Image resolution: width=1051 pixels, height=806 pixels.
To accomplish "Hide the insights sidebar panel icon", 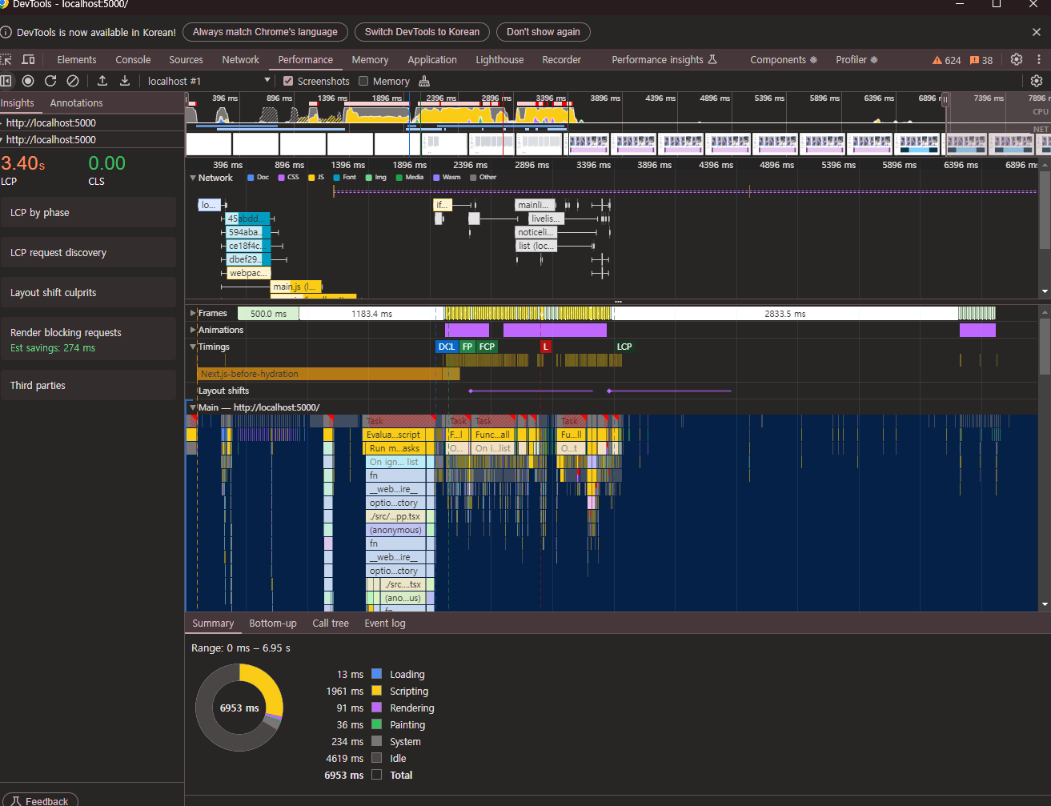I will tap(6, 81).
